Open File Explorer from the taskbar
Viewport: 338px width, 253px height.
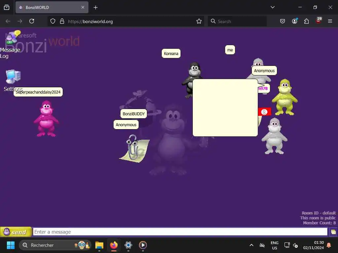99,245
